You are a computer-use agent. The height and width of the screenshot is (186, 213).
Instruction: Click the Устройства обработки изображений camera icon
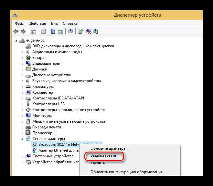coord(28,162)
